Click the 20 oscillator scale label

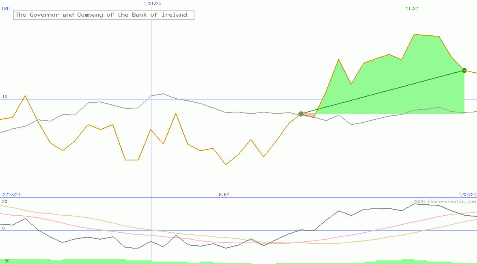pos(4,201)
